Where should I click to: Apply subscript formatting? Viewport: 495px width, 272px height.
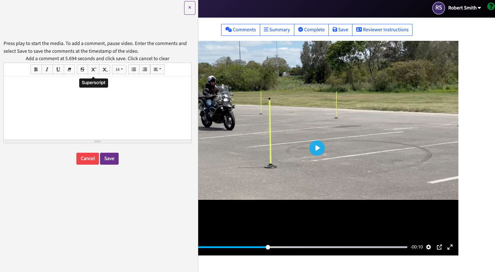coord(105,70)
